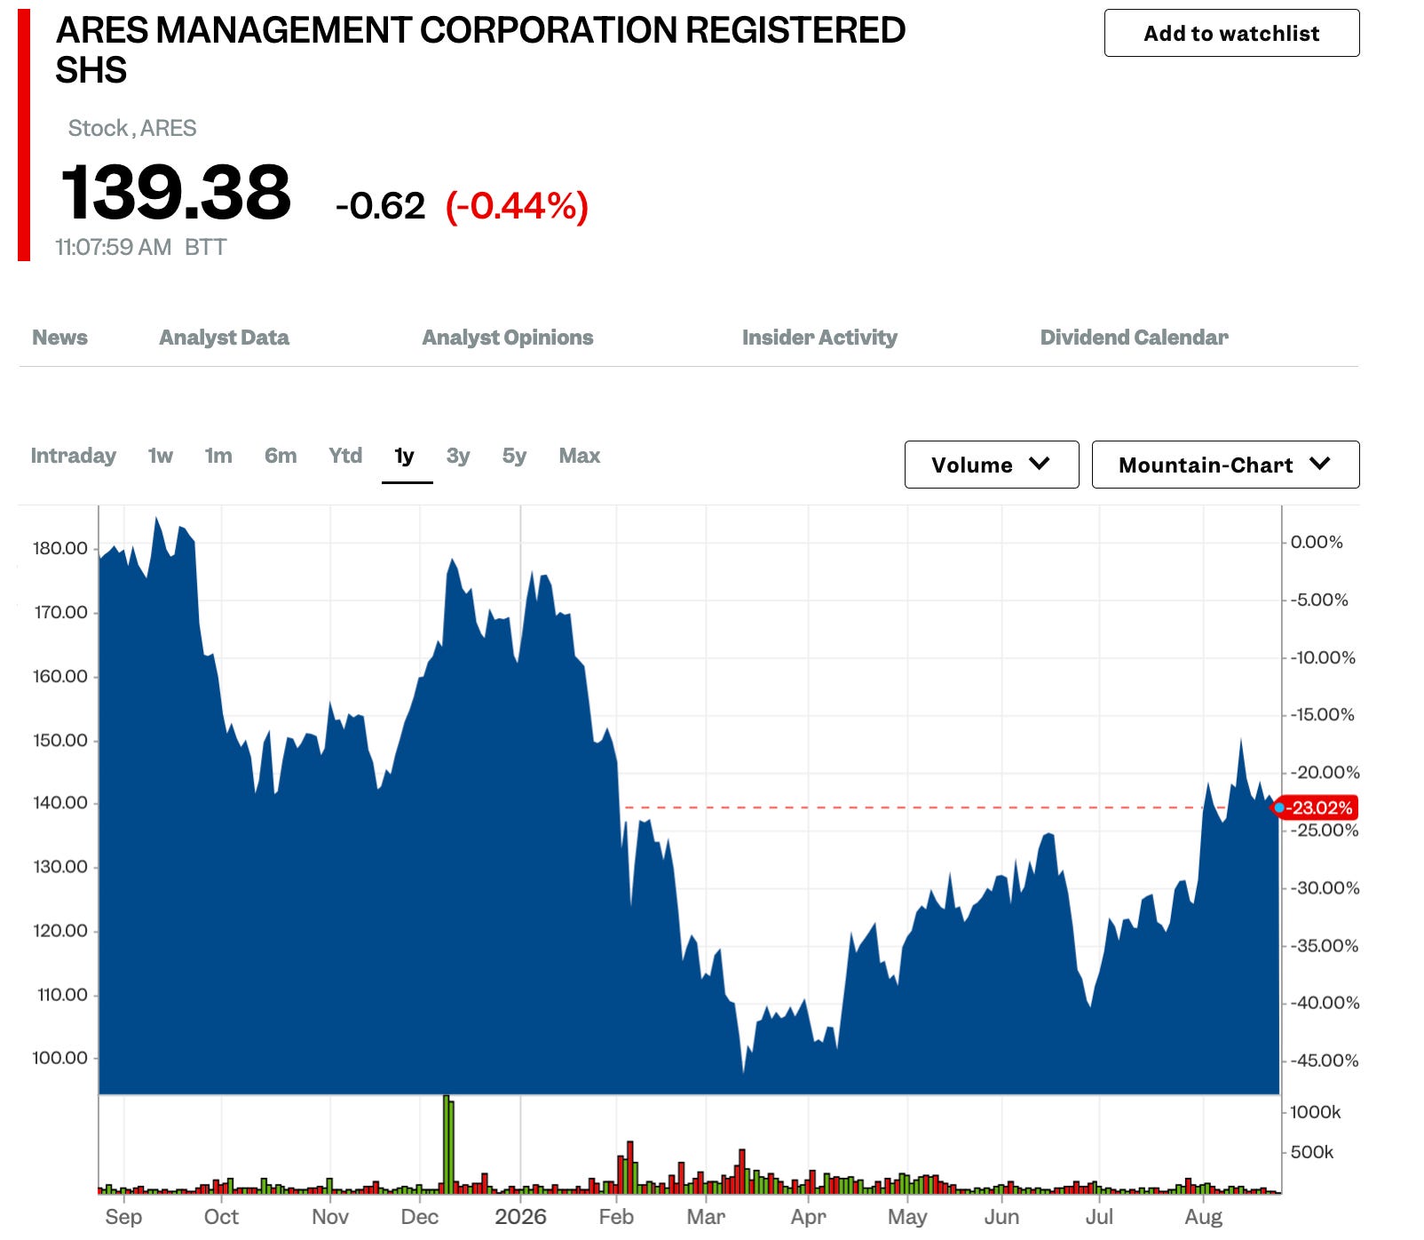Open the News tab
The height and width of the screenshot is (1240, 1424).
(59, 338)
